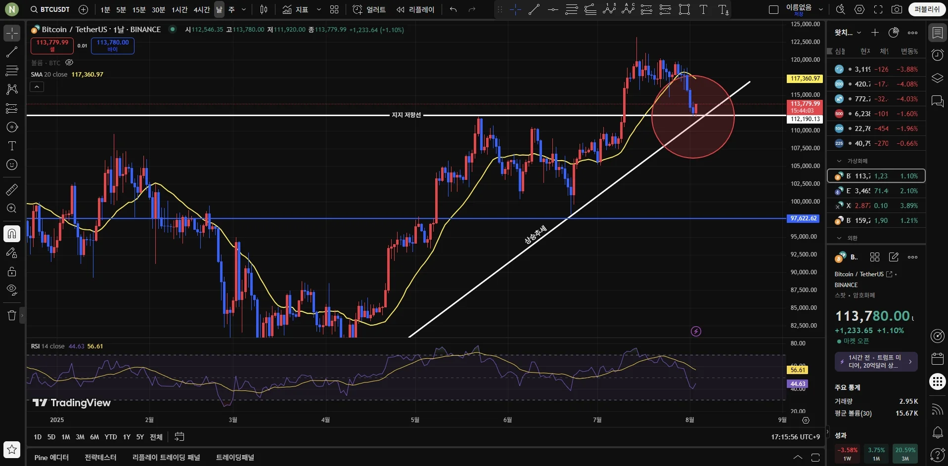Pick the horizontal line tool in favorites bar
Image resolution: width=948 pixels, height=466 pixels.
pyautogui.click(x=553, y=9)
